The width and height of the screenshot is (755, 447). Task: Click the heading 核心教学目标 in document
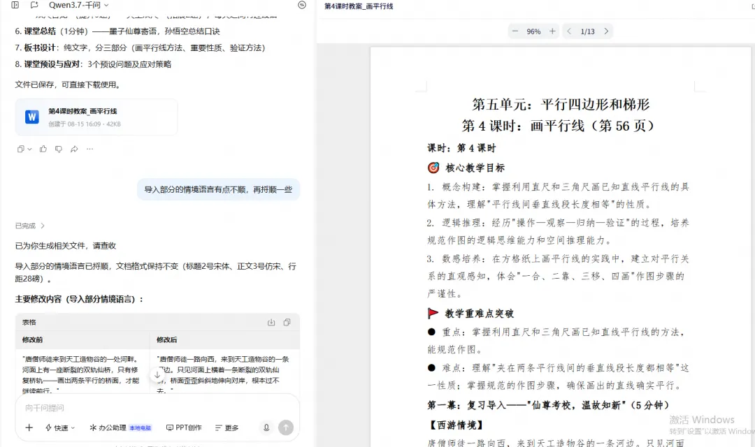click(475, 168)
